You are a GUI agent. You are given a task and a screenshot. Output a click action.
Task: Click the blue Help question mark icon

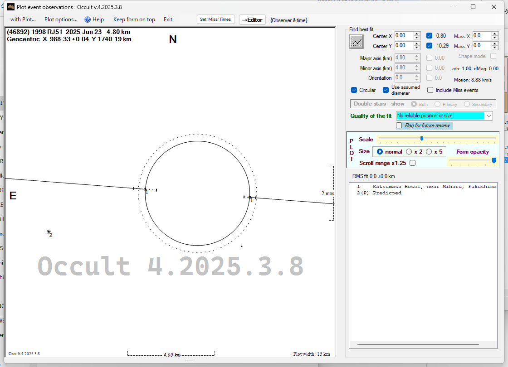click(x=88, y=19)
